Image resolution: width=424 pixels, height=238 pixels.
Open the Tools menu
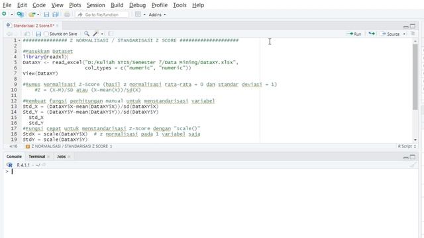180,5
